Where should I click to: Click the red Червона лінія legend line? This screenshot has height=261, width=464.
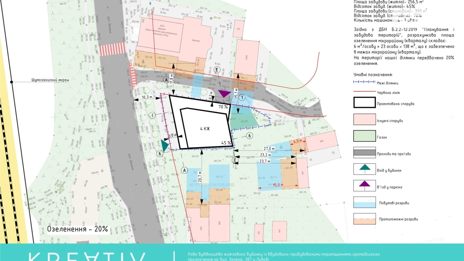(x=364, y=92)
